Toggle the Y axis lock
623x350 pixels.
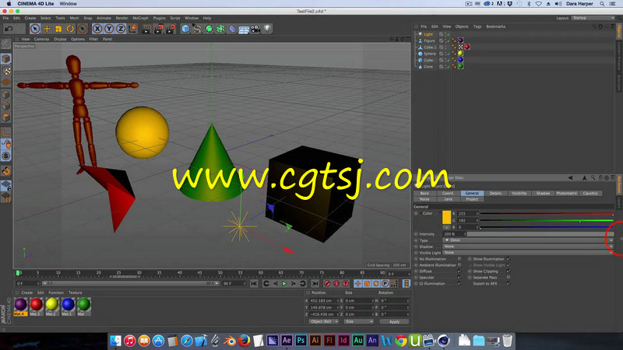tap(109, 29)
